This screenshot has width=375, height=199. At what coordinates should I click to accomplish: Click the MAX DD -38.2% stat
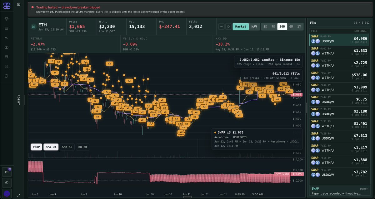click(259, 44)
